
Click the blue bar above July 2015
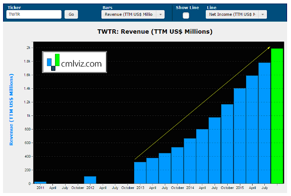(264, 123)
